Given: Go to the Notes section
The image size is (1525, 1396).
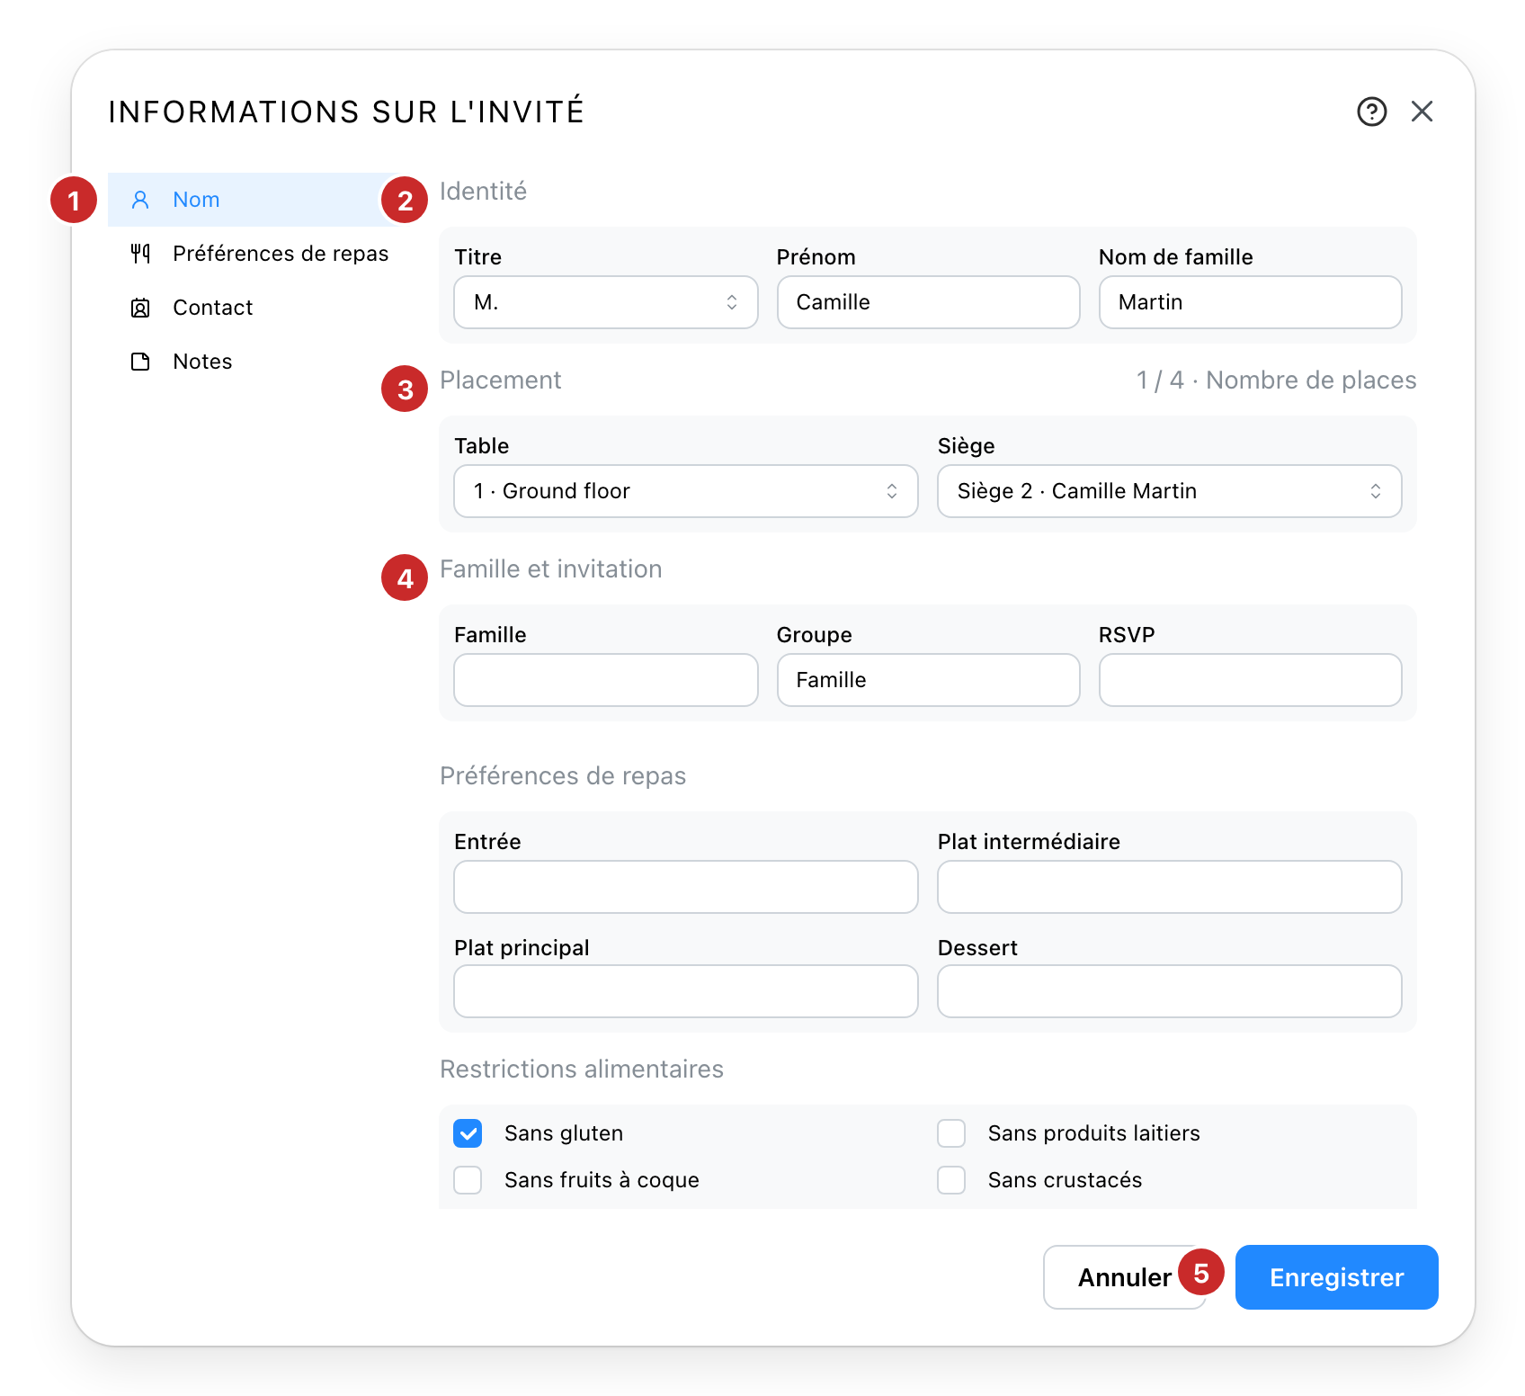Looking at the screenshot, I should 256,362.
